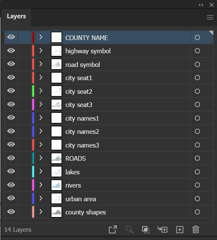This screenshot has height=240, width=217.
Task: Click the Locate Object magnifier icon
Action: tap(130, 230)
